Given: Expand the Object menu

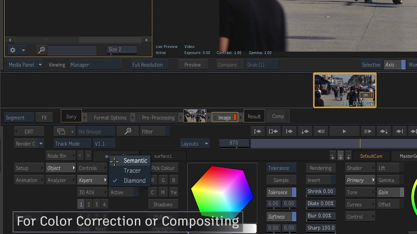Looking at the screenshot, I should [61, 168].
